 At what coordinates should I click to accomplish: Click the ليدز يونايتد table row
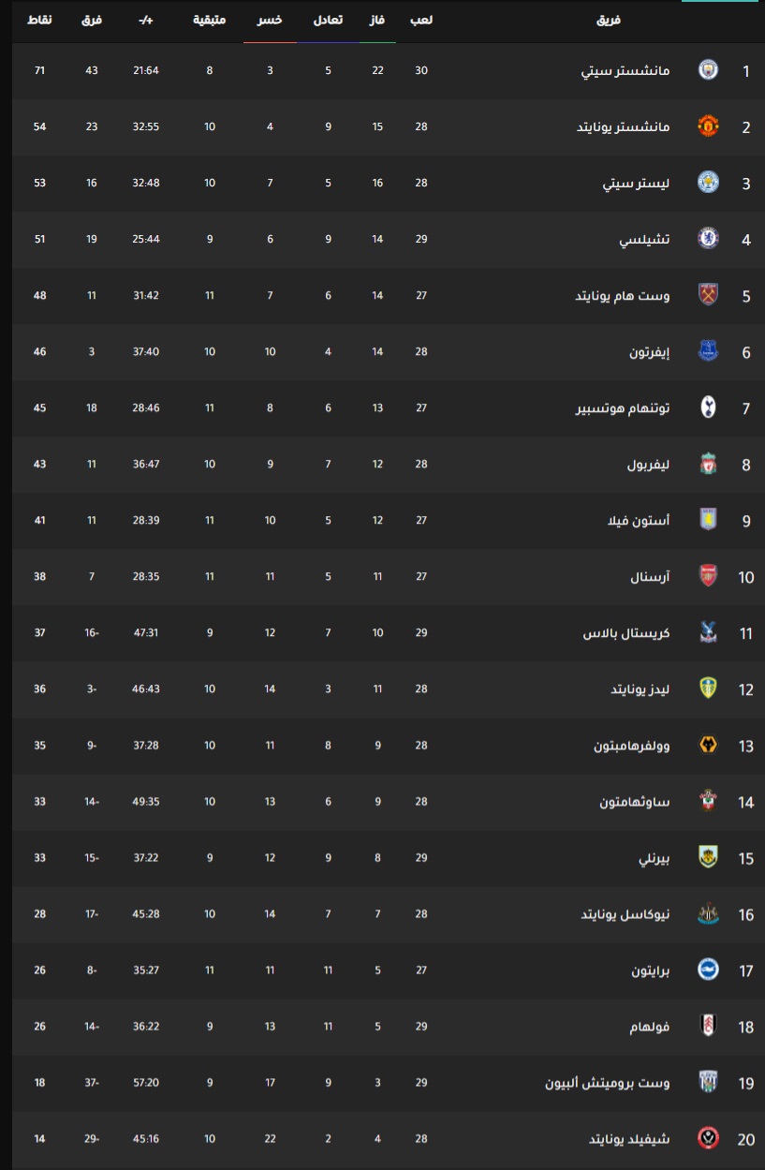point(388,689)
